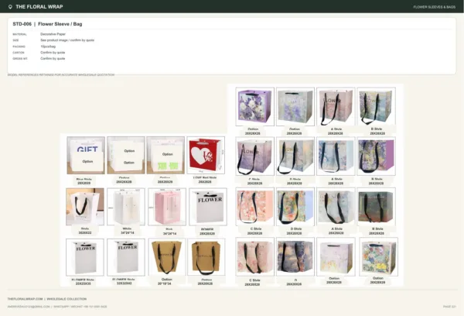This screenshot has height=316, width=464.
Task: Open the pink blossom bag with peach side
Action: pyautogui.click(x=254, y=207)
